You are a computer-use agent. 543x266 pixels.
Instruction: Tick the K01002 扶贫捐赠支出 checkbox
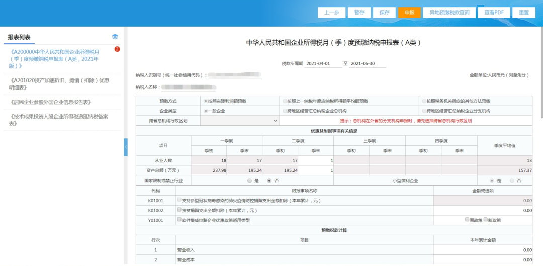pos(179,210)
